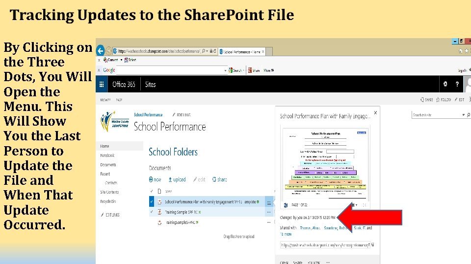Screen dimensions: 471x264
Task: Click the OPEN action in preview callout
Action: click(284, 262)
